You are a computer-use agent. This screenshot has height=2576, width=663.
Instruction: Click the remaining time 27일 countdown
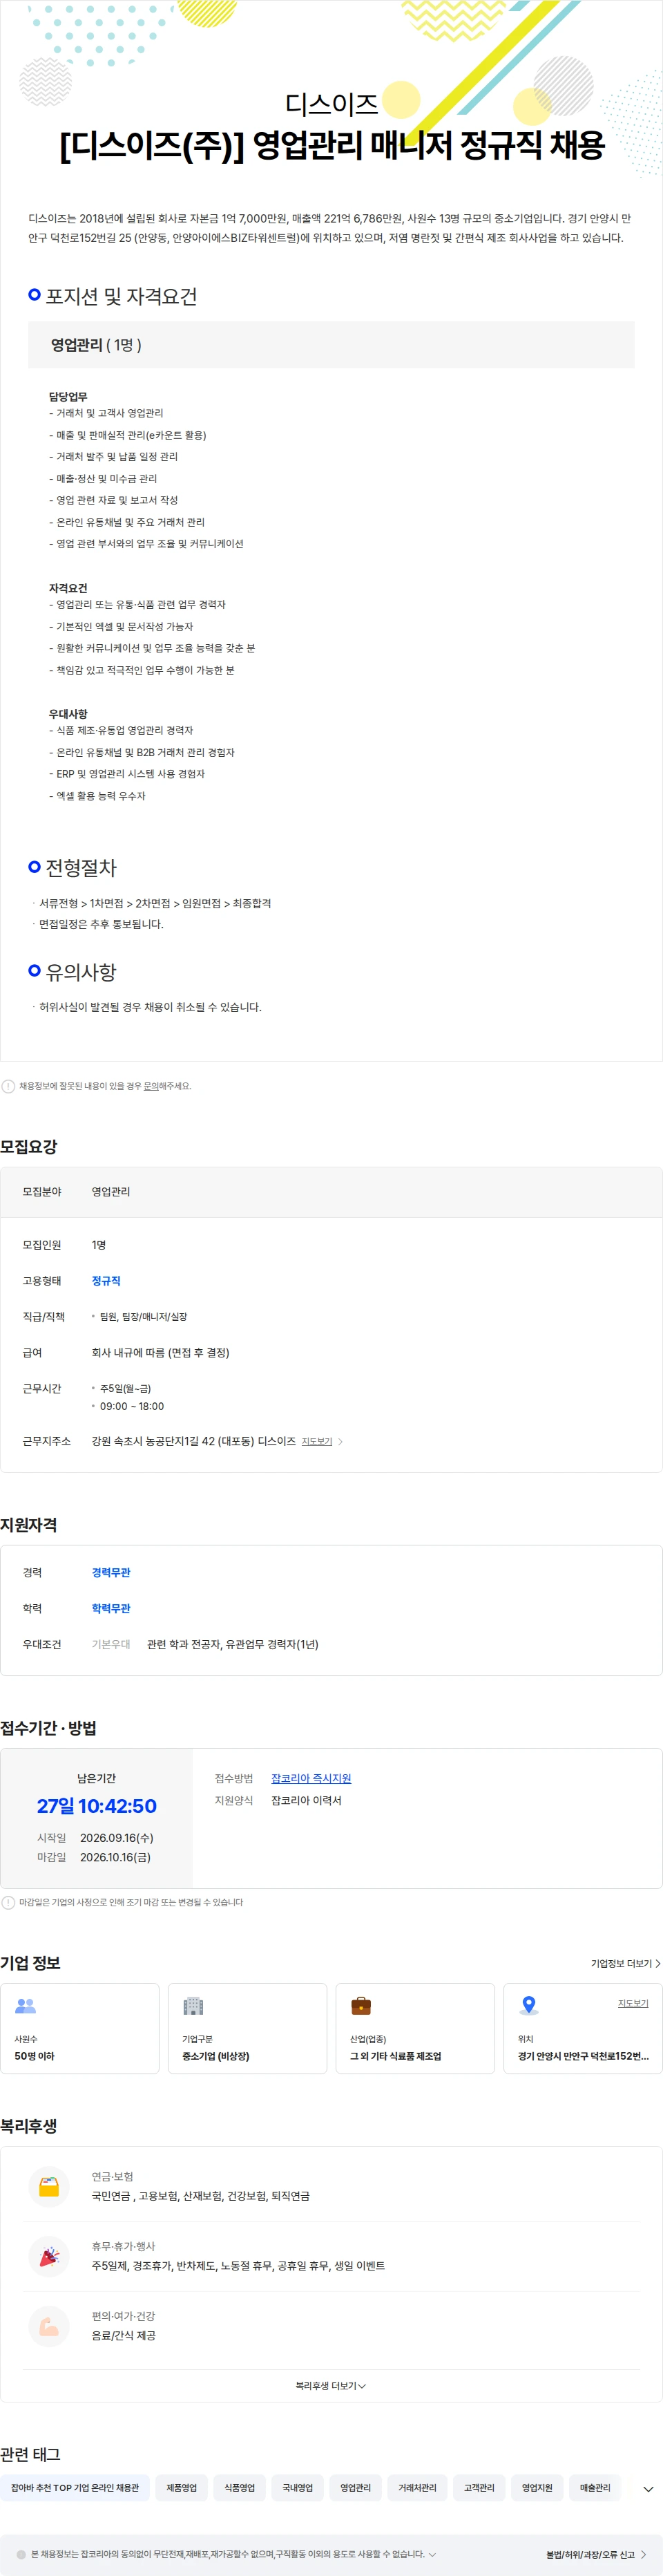point(97,1806)
